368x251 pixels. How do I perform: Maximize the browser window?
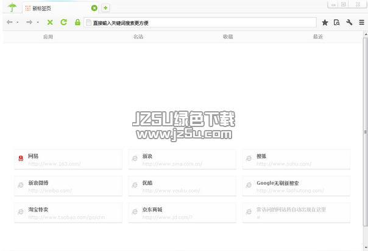343,4
